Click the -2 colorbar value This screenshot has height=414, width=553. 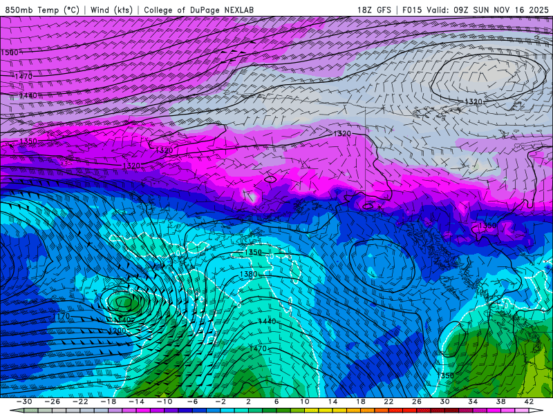coord(221,402)
